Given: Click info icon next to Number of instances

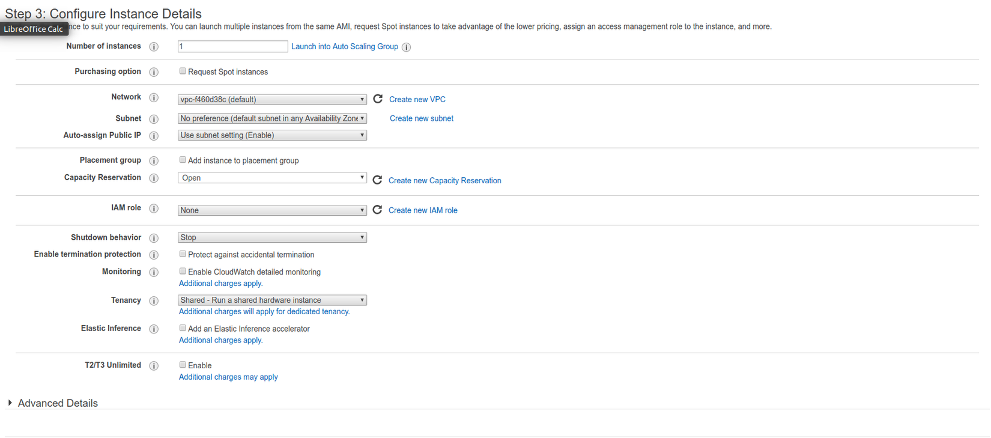Looking at the screenshot, I should pyautogui.click(x=154, y=47).
